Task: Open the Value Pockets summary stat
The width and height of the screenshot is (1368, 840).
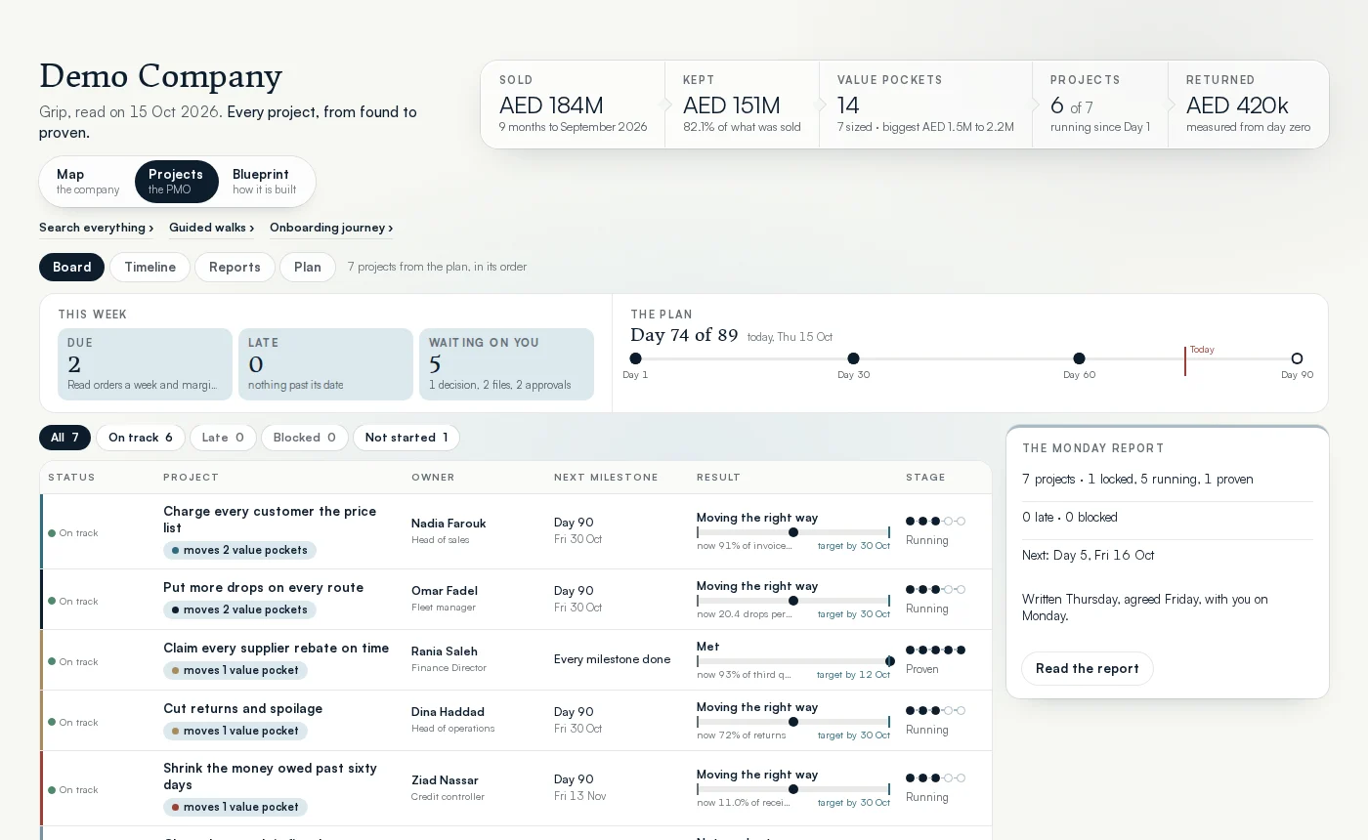Action: [925, 105]
